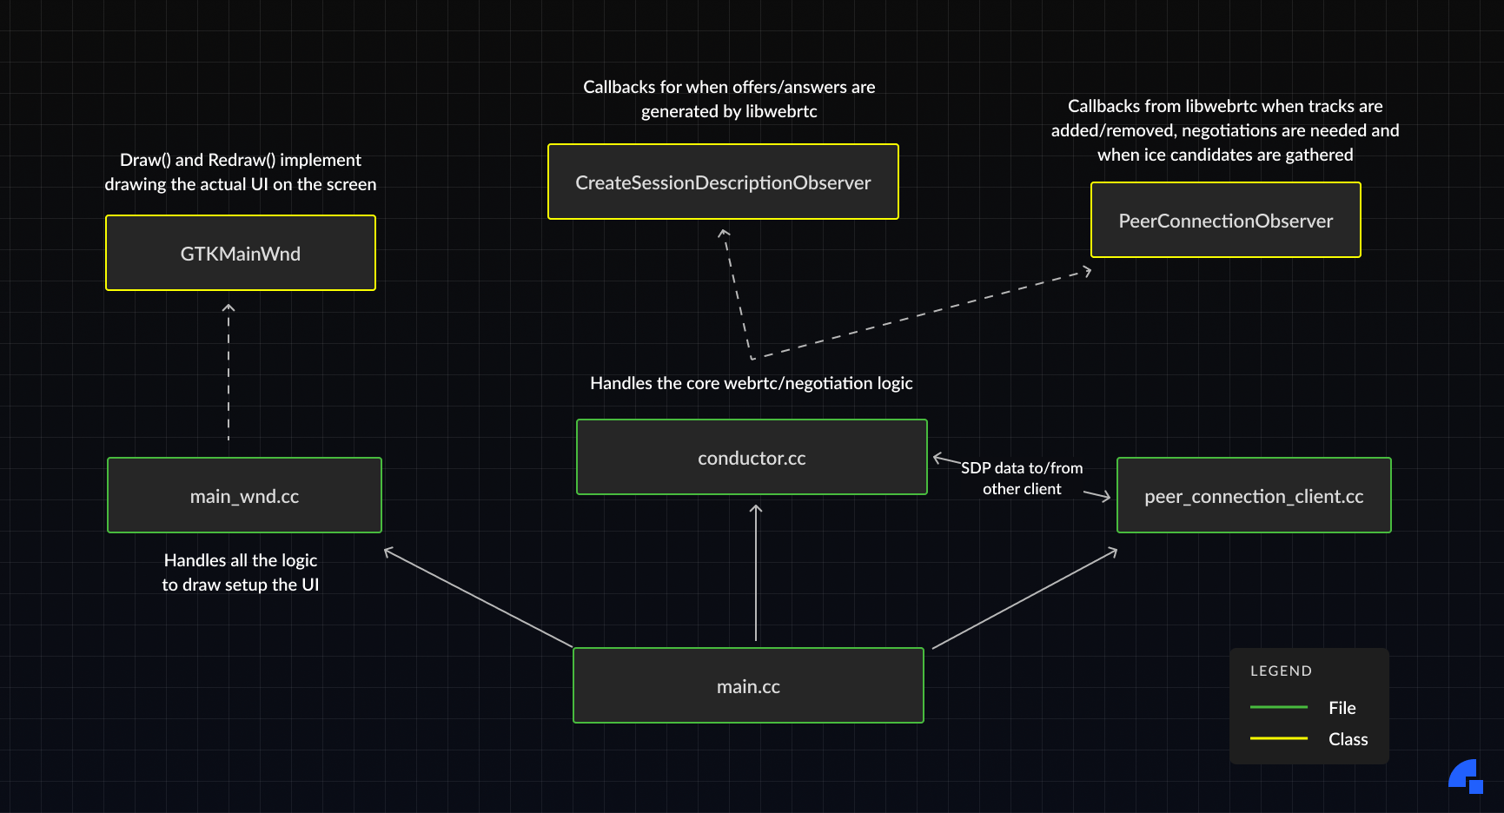Click the yellow Class line in legend
Viewport: 1504px width, 813px height.
tap(1278, 738)
